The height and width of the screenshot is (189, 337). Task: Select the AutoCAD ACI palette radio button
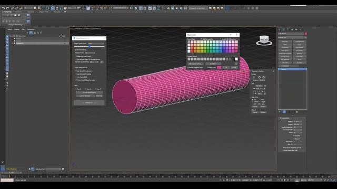pos(221,39)
